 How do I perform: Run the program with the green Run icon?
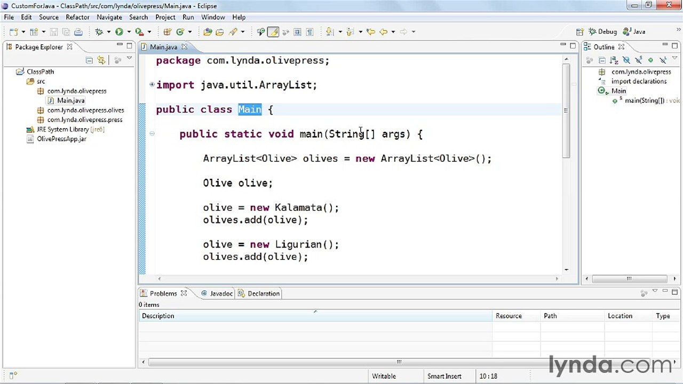119,32
